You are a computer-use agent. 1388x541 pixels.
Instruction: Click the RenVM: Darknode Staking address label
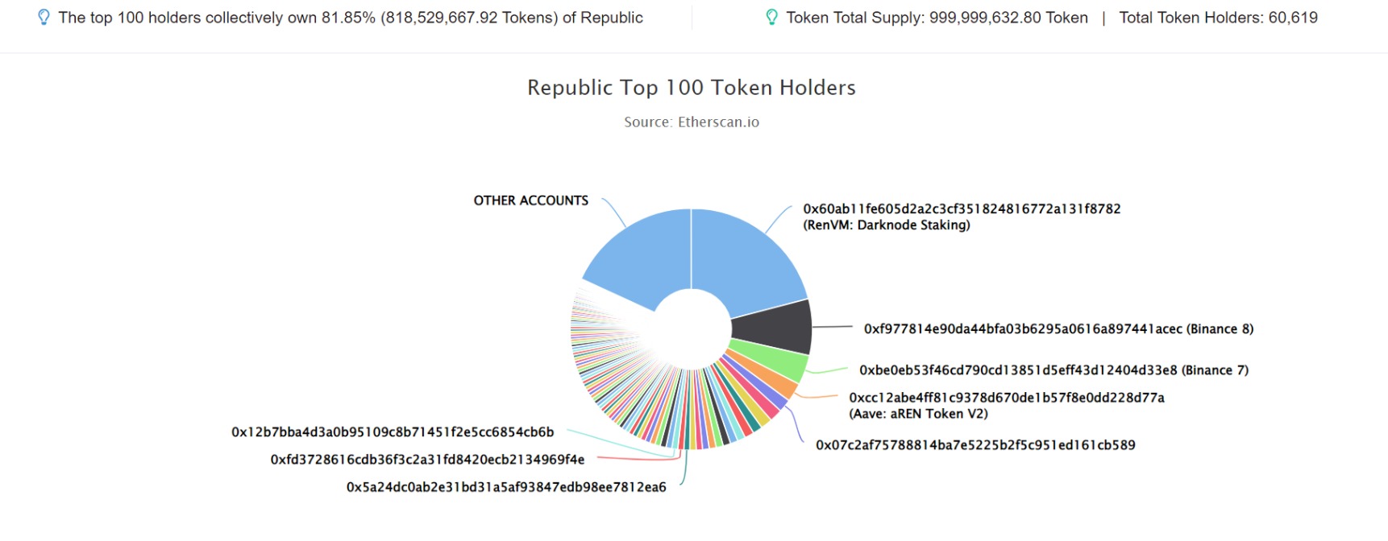point(962,217)
